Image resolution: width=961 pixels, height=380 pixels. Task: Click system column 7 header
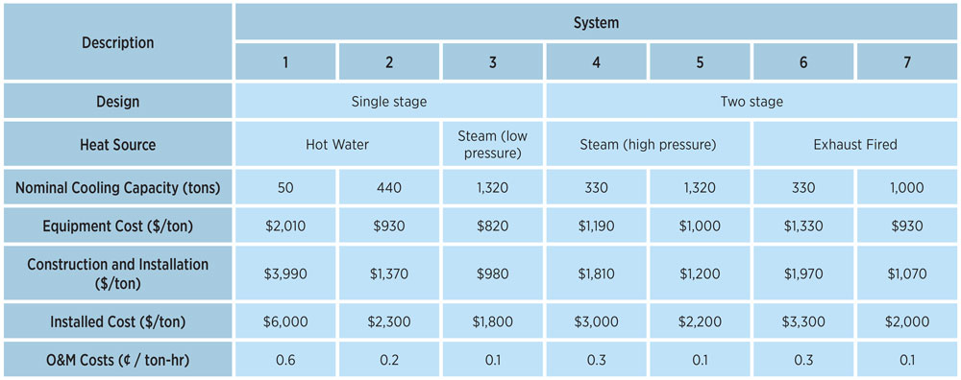pos(907,61)
